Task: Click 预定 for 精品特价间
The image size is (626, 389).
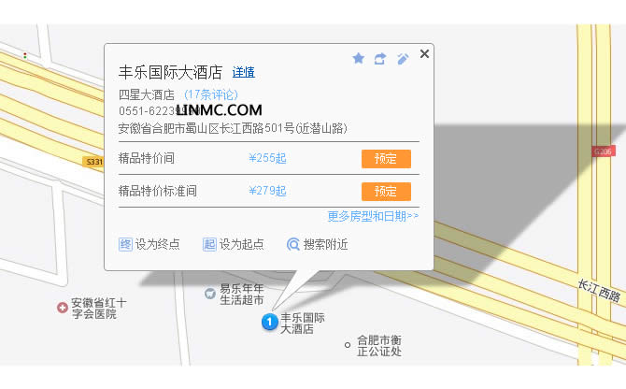Action: coord(386,159)
